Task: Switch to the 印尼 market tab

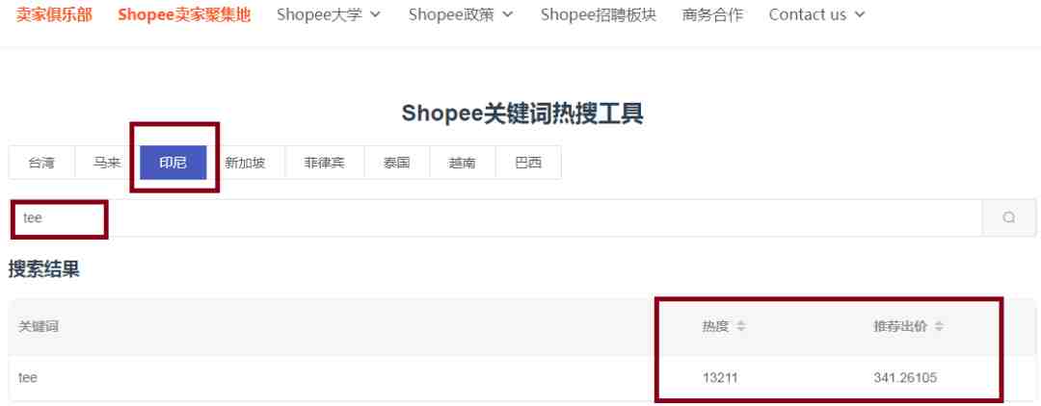Action: [173, 163]
